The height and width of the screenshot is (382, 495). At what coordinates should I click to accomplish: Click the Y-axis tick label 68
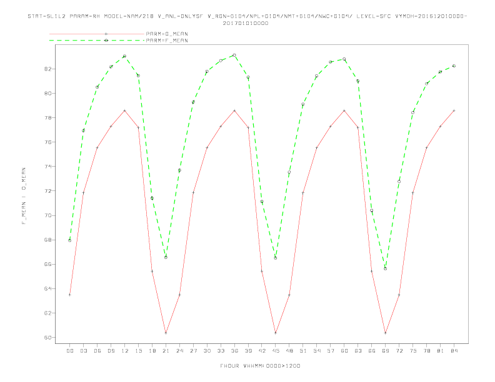(x=49, y=240)
